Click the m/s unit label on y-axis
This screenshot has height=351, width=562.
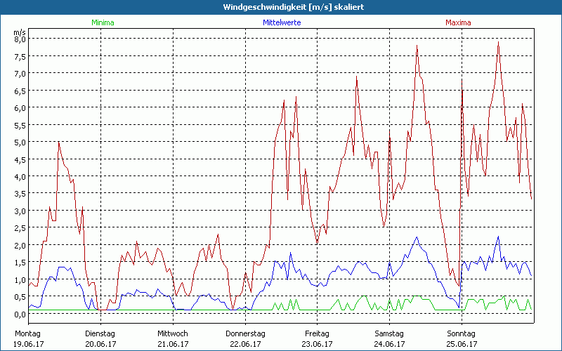[x=19, y=32]
